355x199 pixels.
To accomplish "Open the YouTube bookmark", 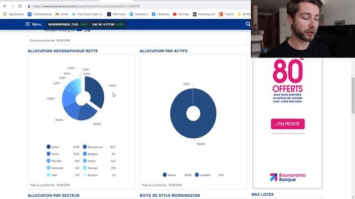I will pos(181,14).
